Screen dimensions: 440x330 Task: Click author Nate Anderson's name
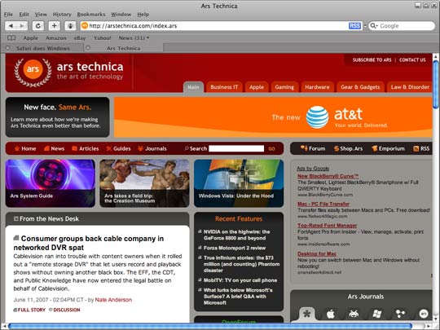point(113,300)
